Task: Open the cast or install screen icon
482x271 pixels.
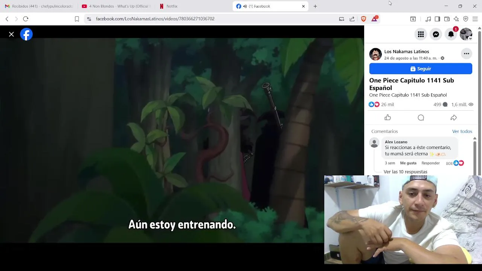Action: coord(342,19)
